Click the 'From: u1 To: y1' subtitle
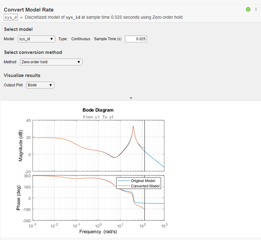The height and width of the screenshot is (240, 261). 98,117
